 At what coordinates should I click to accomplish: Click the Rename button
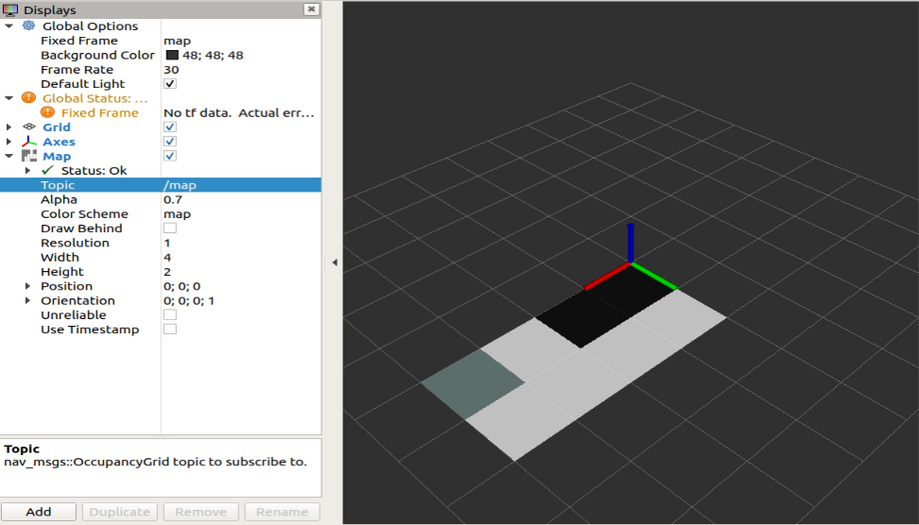(x=282, y=512)
